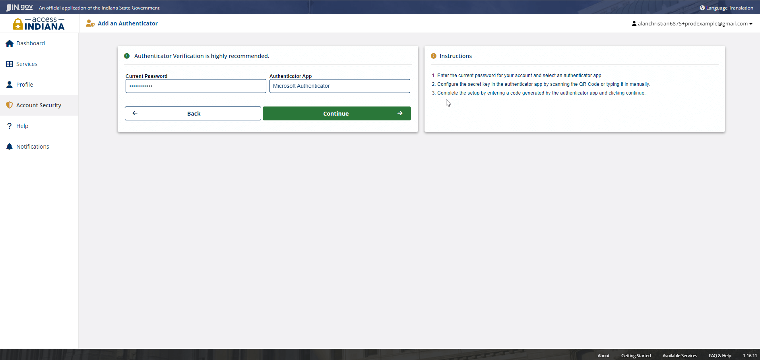
Task: Focus the Current Password field
Action: pyautogui.click(x=196, y=86)
